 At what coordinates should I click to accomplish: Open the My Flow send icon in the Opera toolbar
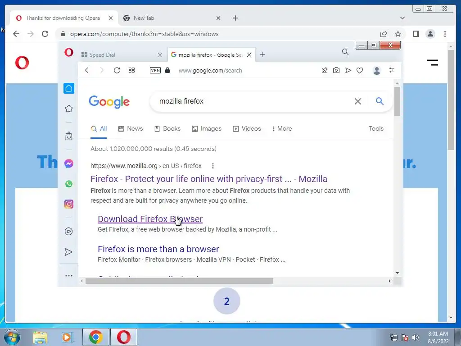pos(348,70)
